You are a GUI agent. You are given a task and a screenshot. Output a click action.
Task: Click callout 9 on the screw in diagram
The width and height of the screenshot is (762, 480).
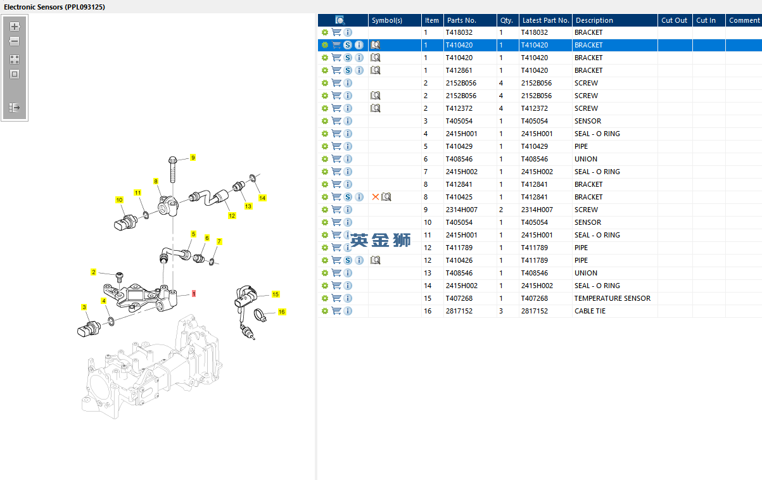coord(193,157)
